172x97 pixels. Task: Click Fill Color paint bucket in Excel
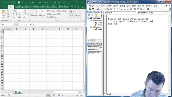click(20, 17)
